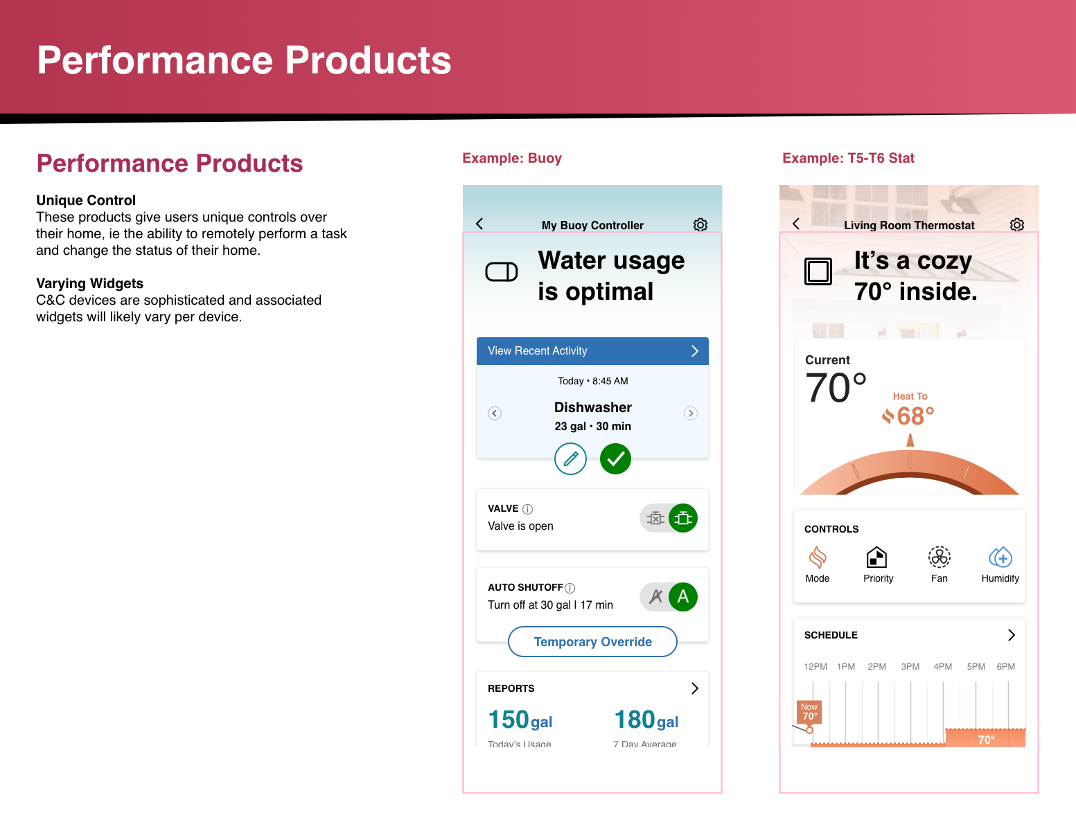Open REPORTS details chevron
The image size is (1076, 831).
point(695,688)
